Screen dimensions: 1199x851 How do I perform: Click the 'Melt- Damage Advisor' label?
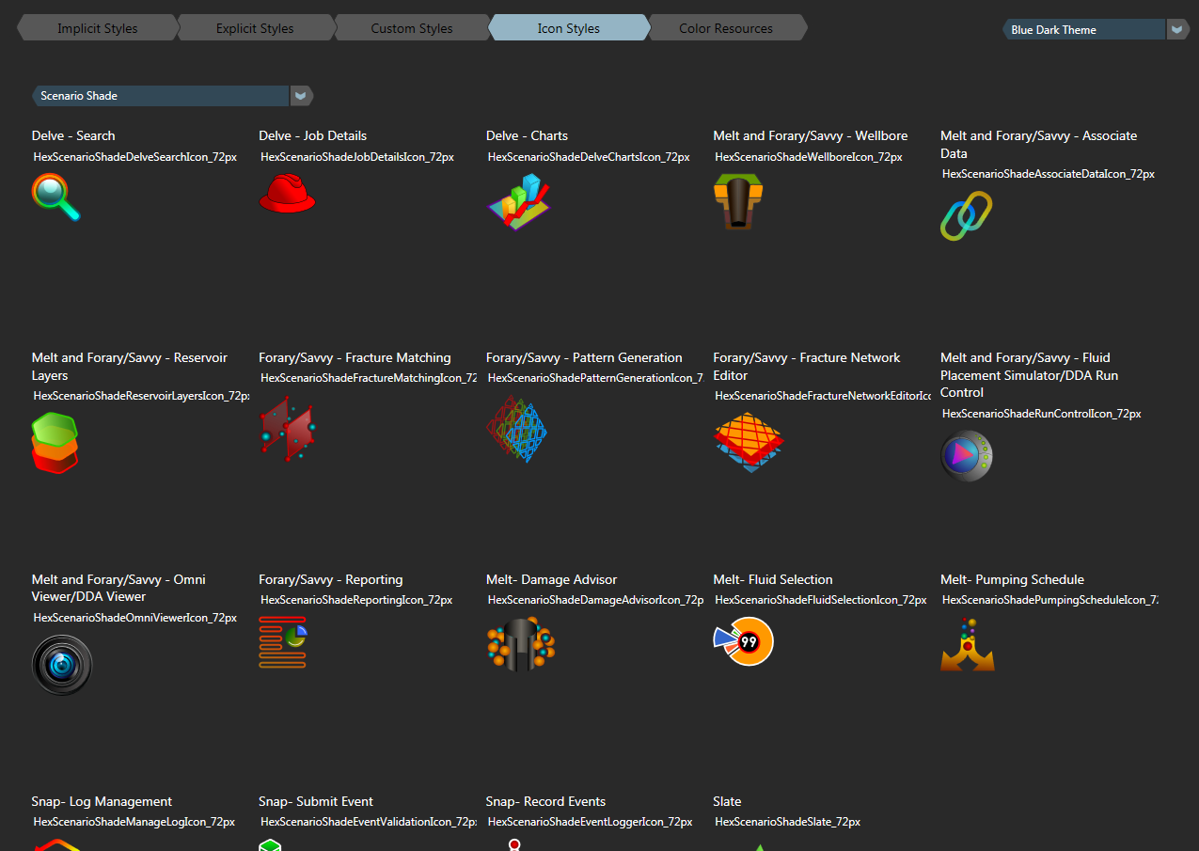point(552,579)
